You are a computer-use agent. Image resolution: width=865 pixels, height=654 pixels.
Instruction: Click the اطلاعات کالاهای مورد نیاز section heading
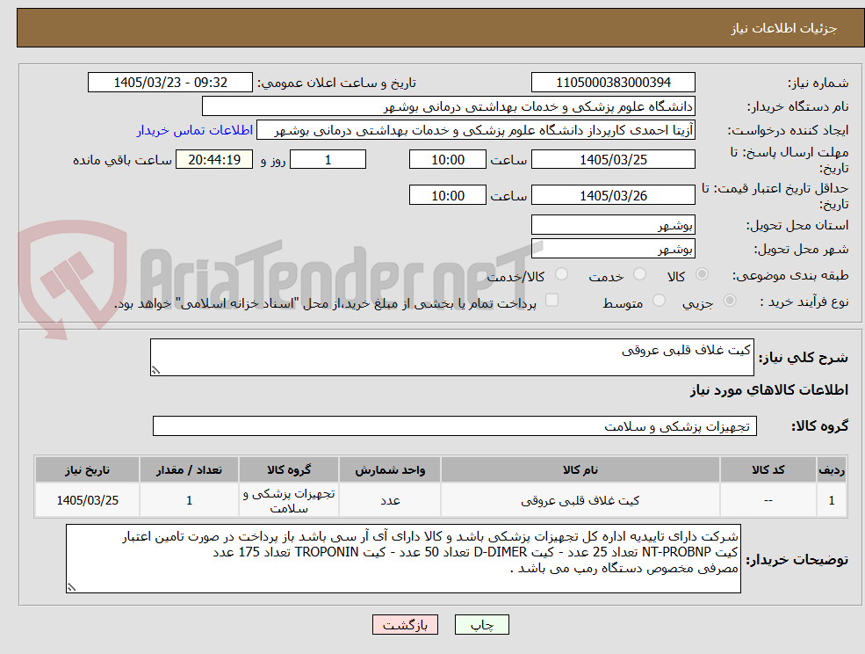[769, 390]
